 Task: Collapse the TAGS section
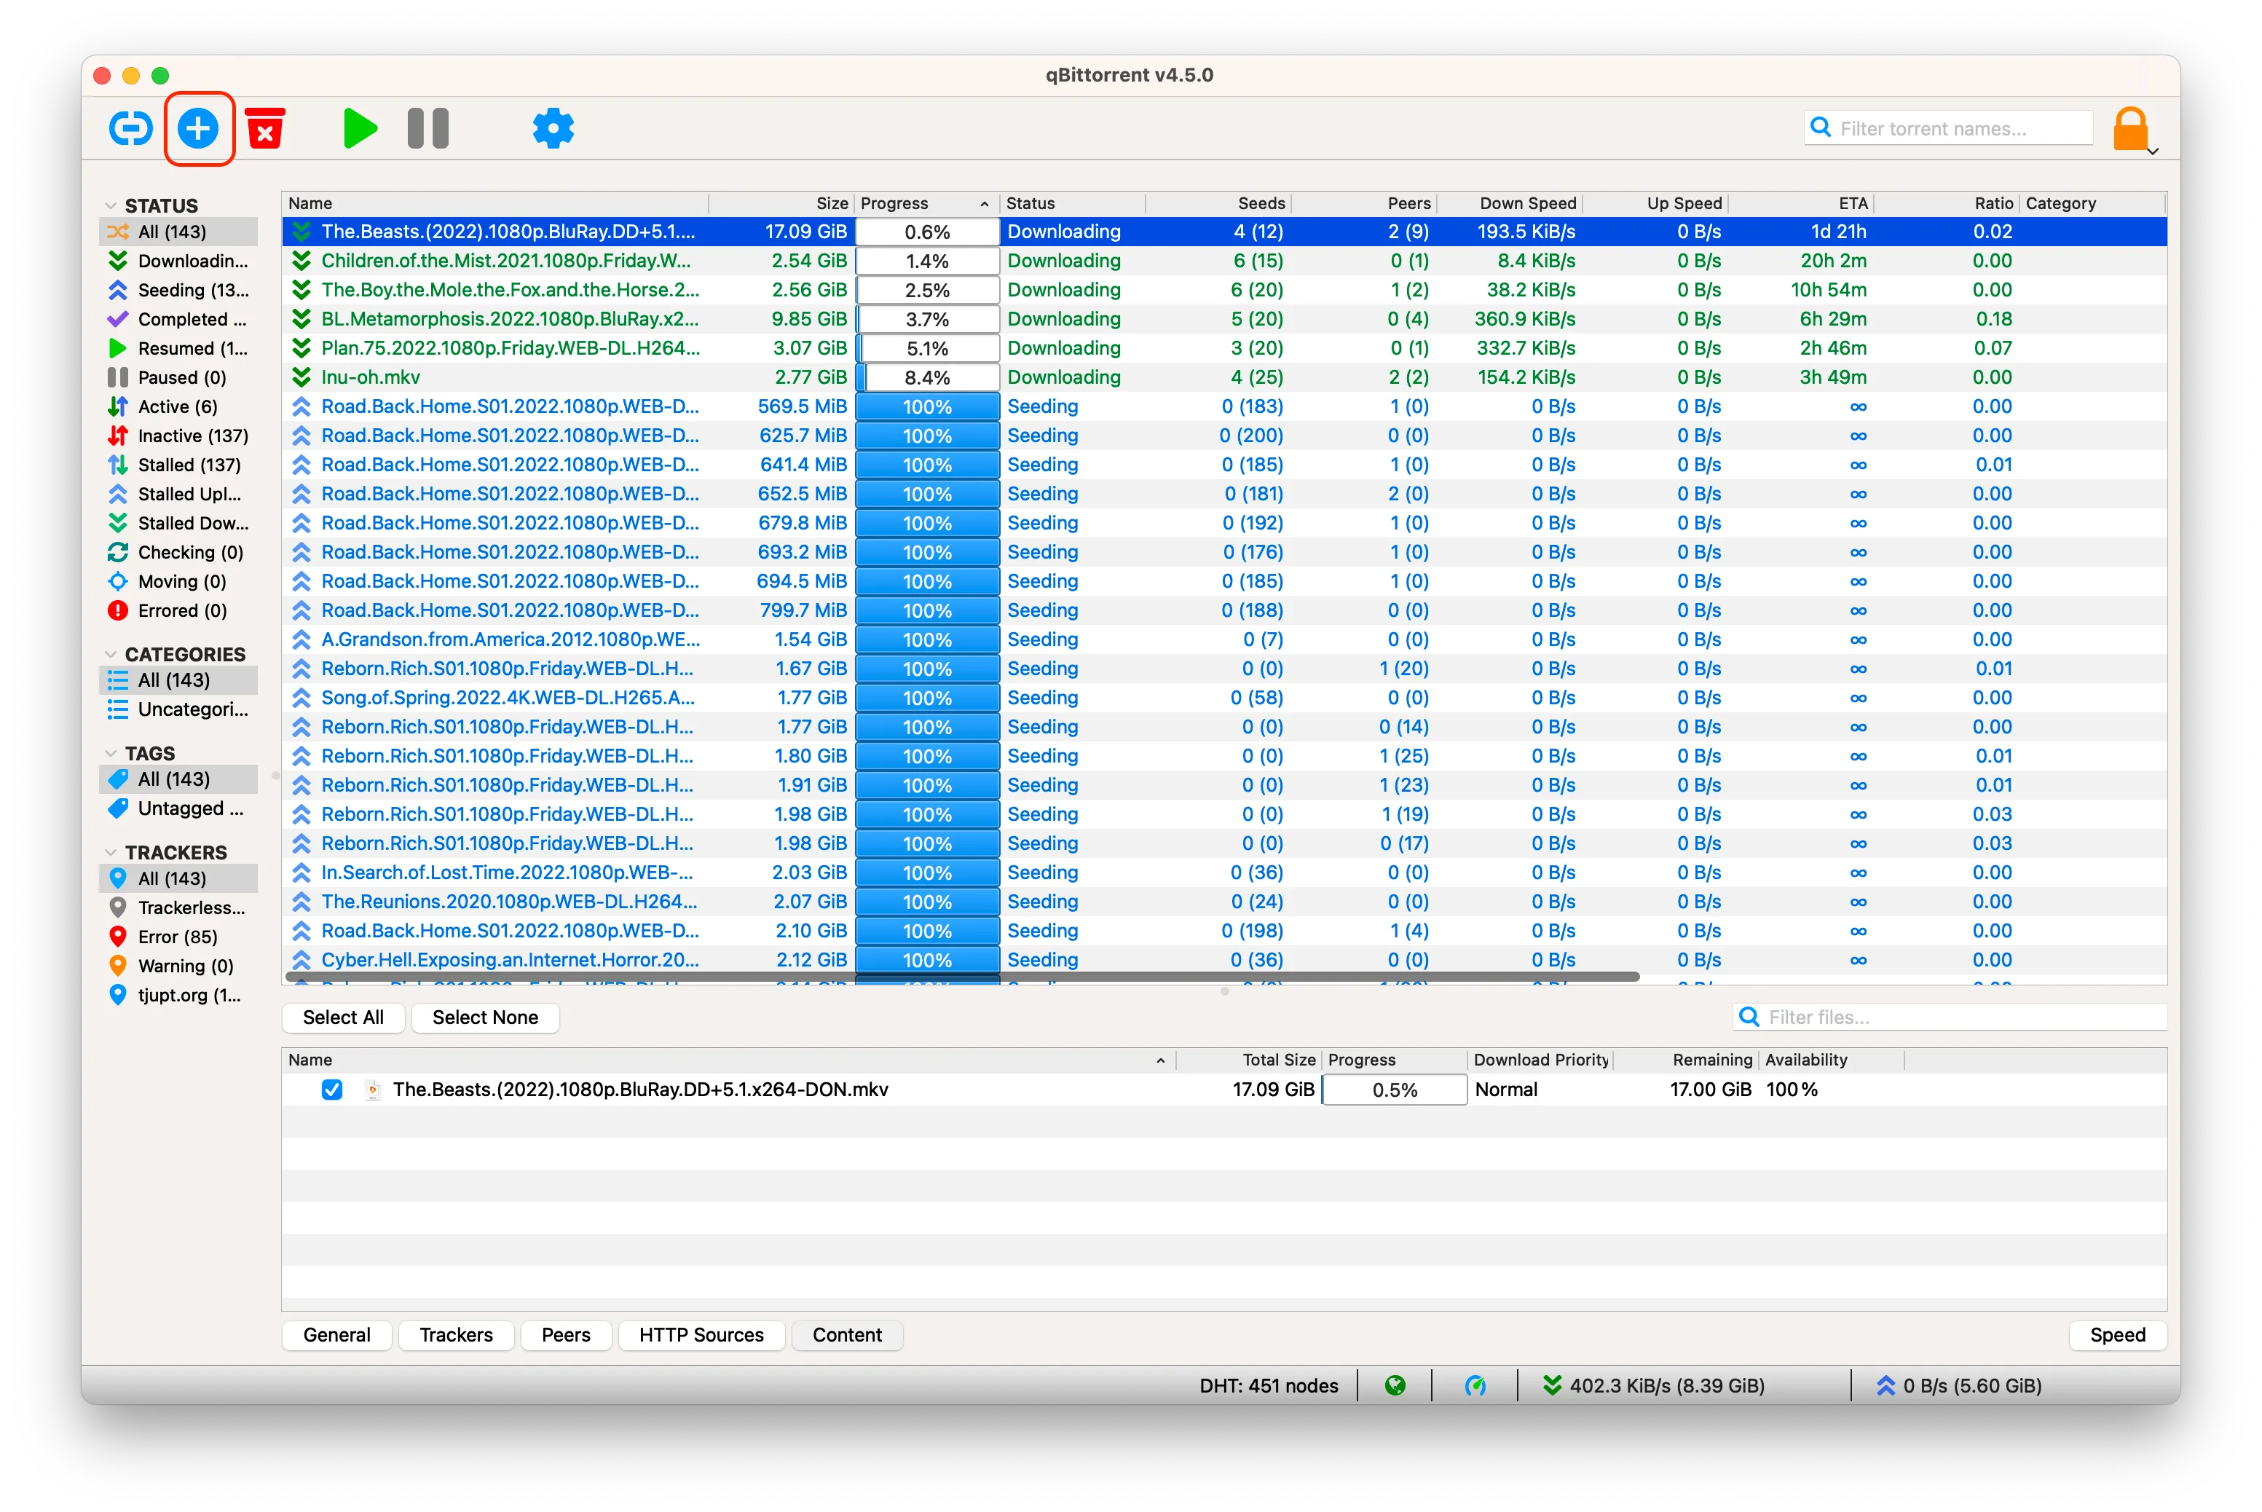coord(111,753)
